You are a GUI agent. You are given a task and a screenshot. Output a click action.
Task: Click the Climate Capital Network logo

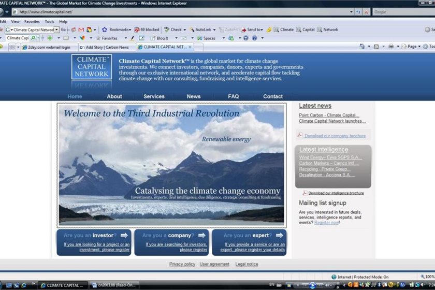(x=92, y=67)
